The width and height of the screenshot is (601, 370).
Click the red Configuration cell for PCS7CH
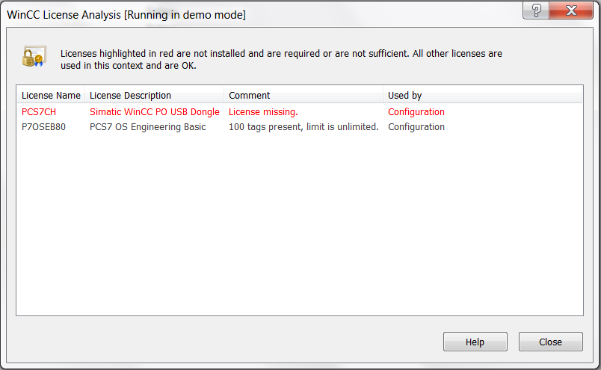pos(416,112)
